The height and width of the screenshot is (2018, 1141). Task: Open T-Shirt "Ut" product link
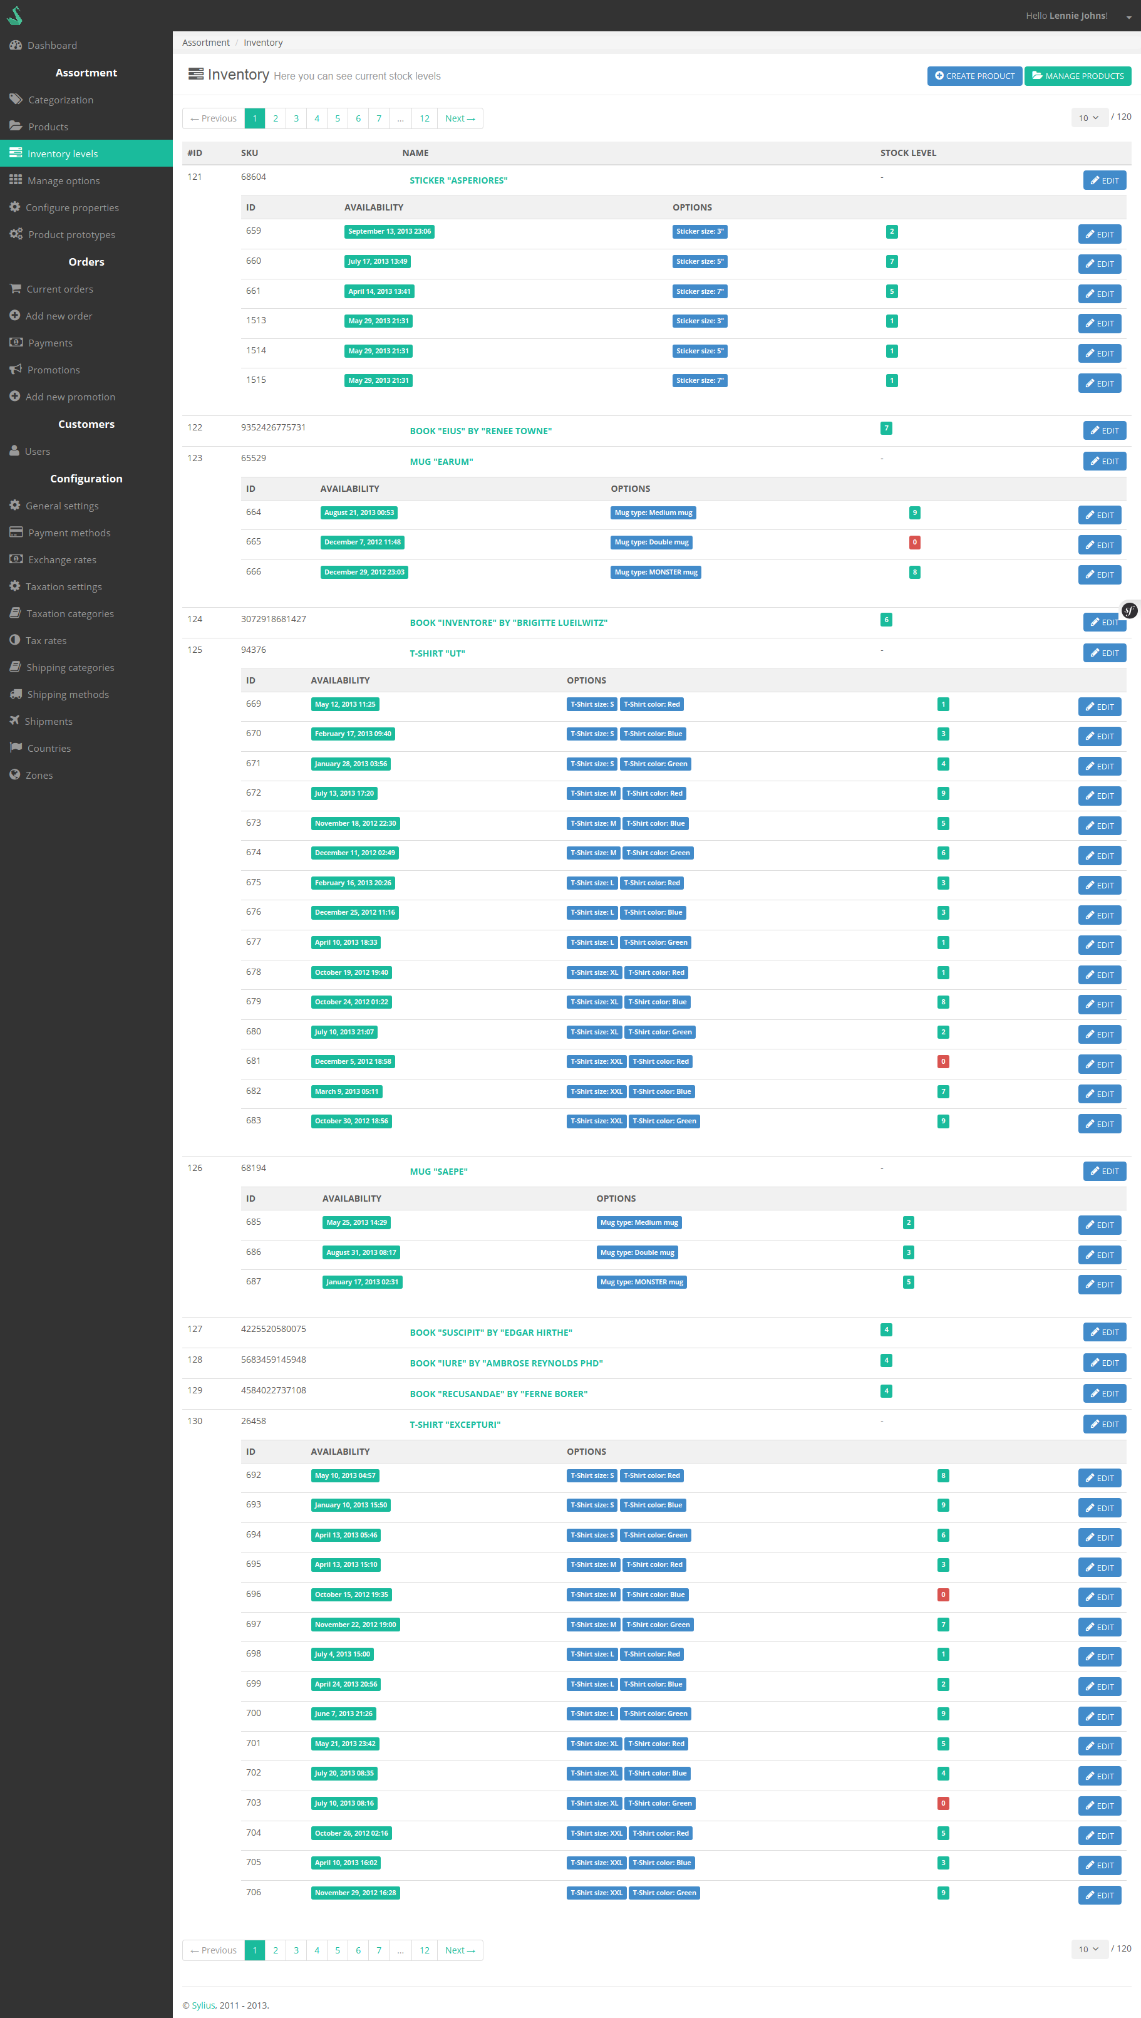[437, 653]
